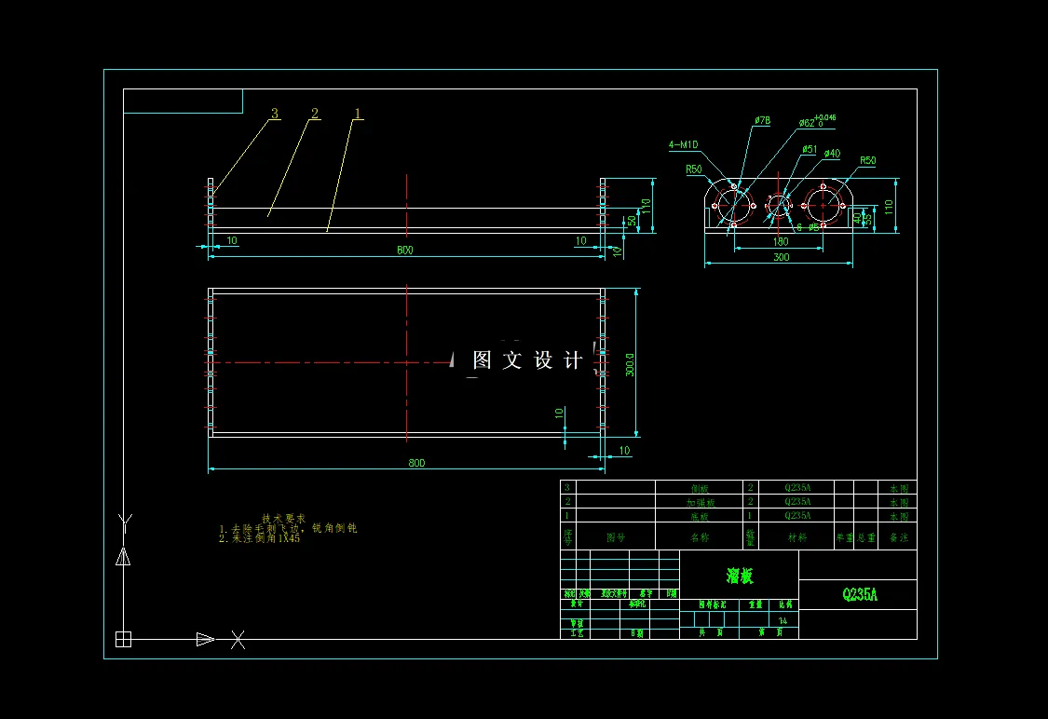Select the "侧板" row in the parts list

[701, 486]
